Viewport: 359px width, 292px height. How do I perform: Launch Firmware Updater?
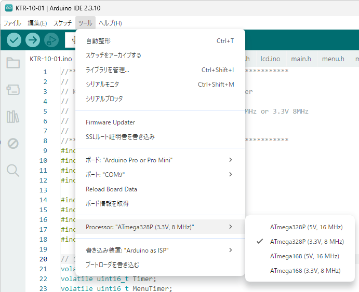pyautogui.click(x=160, y=122)
